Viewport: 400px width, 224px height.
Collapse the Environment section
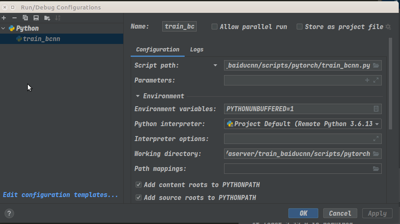pyautogui.click(x=137, y=96)
